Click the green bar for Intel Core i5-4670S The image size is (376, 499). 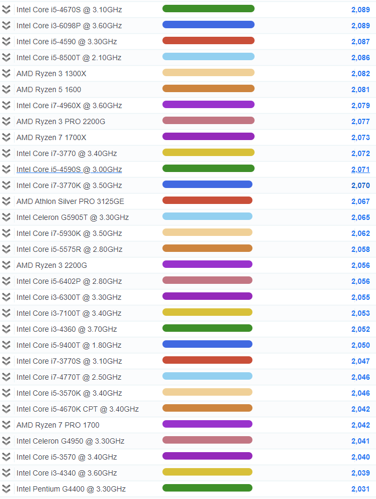[x=208, y=9]
